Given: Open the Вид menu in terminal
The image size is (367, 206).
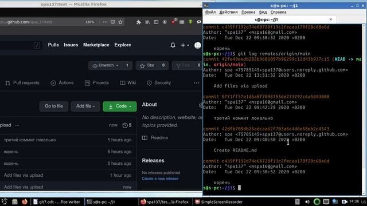Looking at the screenshot, I should 263,12.
